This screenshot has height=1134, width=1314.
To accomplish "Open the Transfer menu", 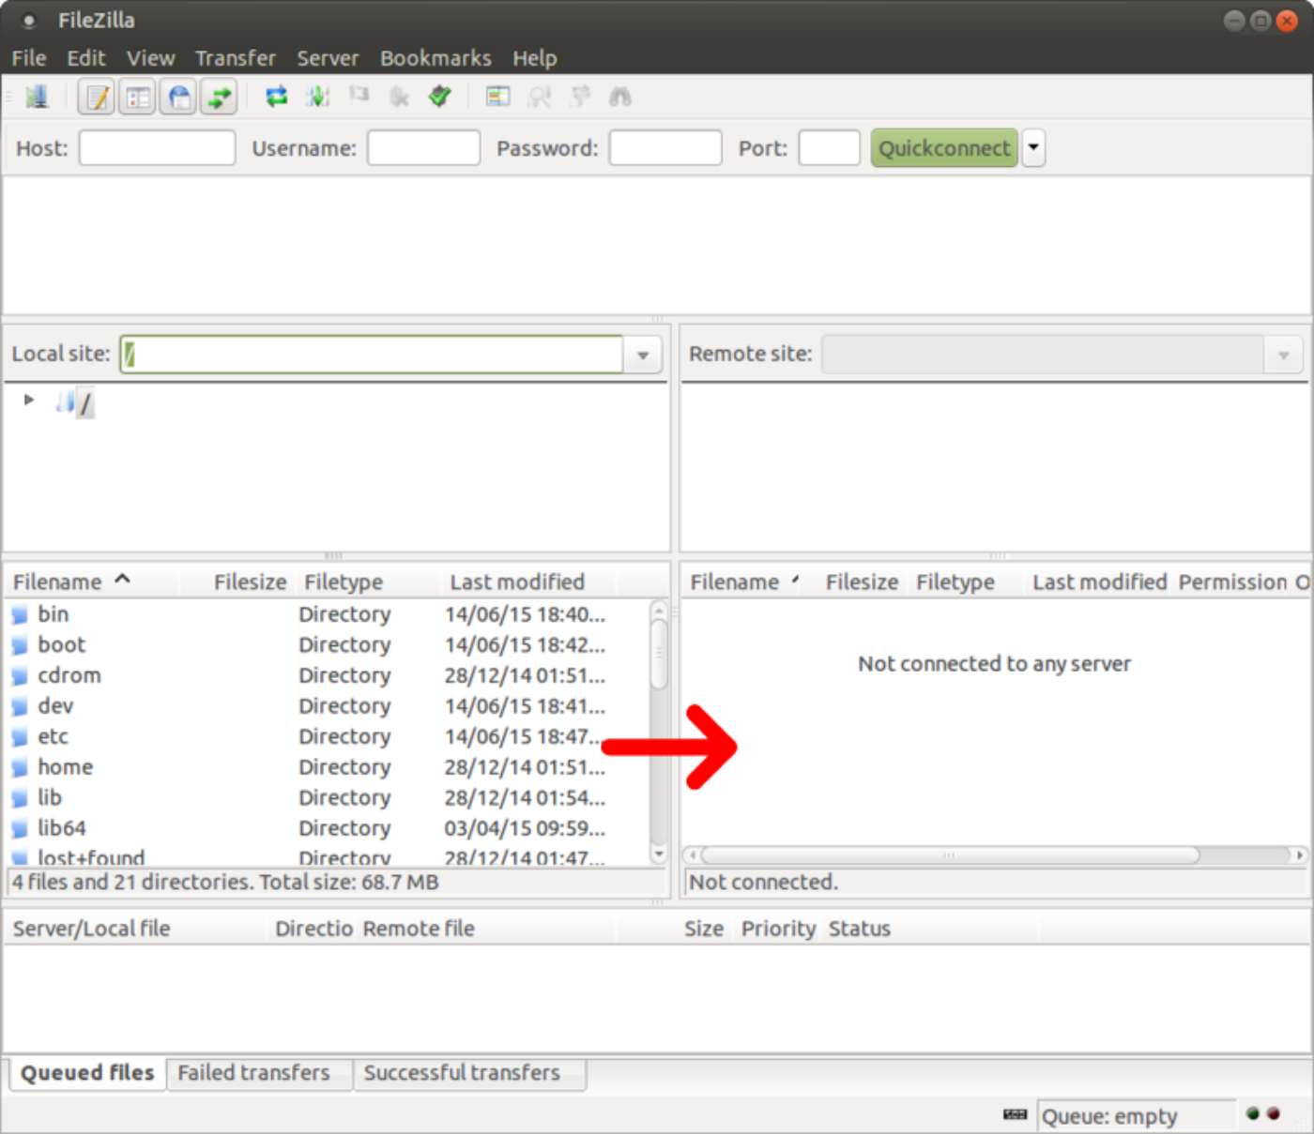I will tap(236, 58).
